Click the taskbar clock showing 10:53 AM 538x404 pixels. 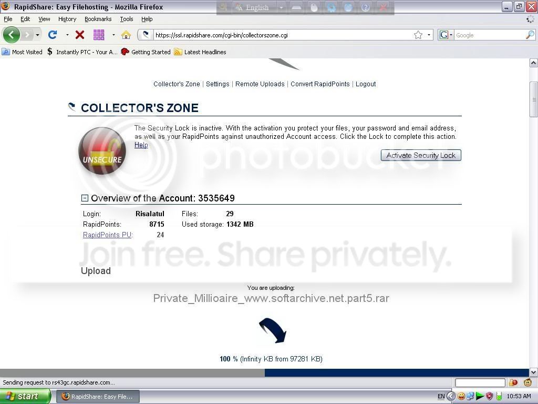pos(519,397)
